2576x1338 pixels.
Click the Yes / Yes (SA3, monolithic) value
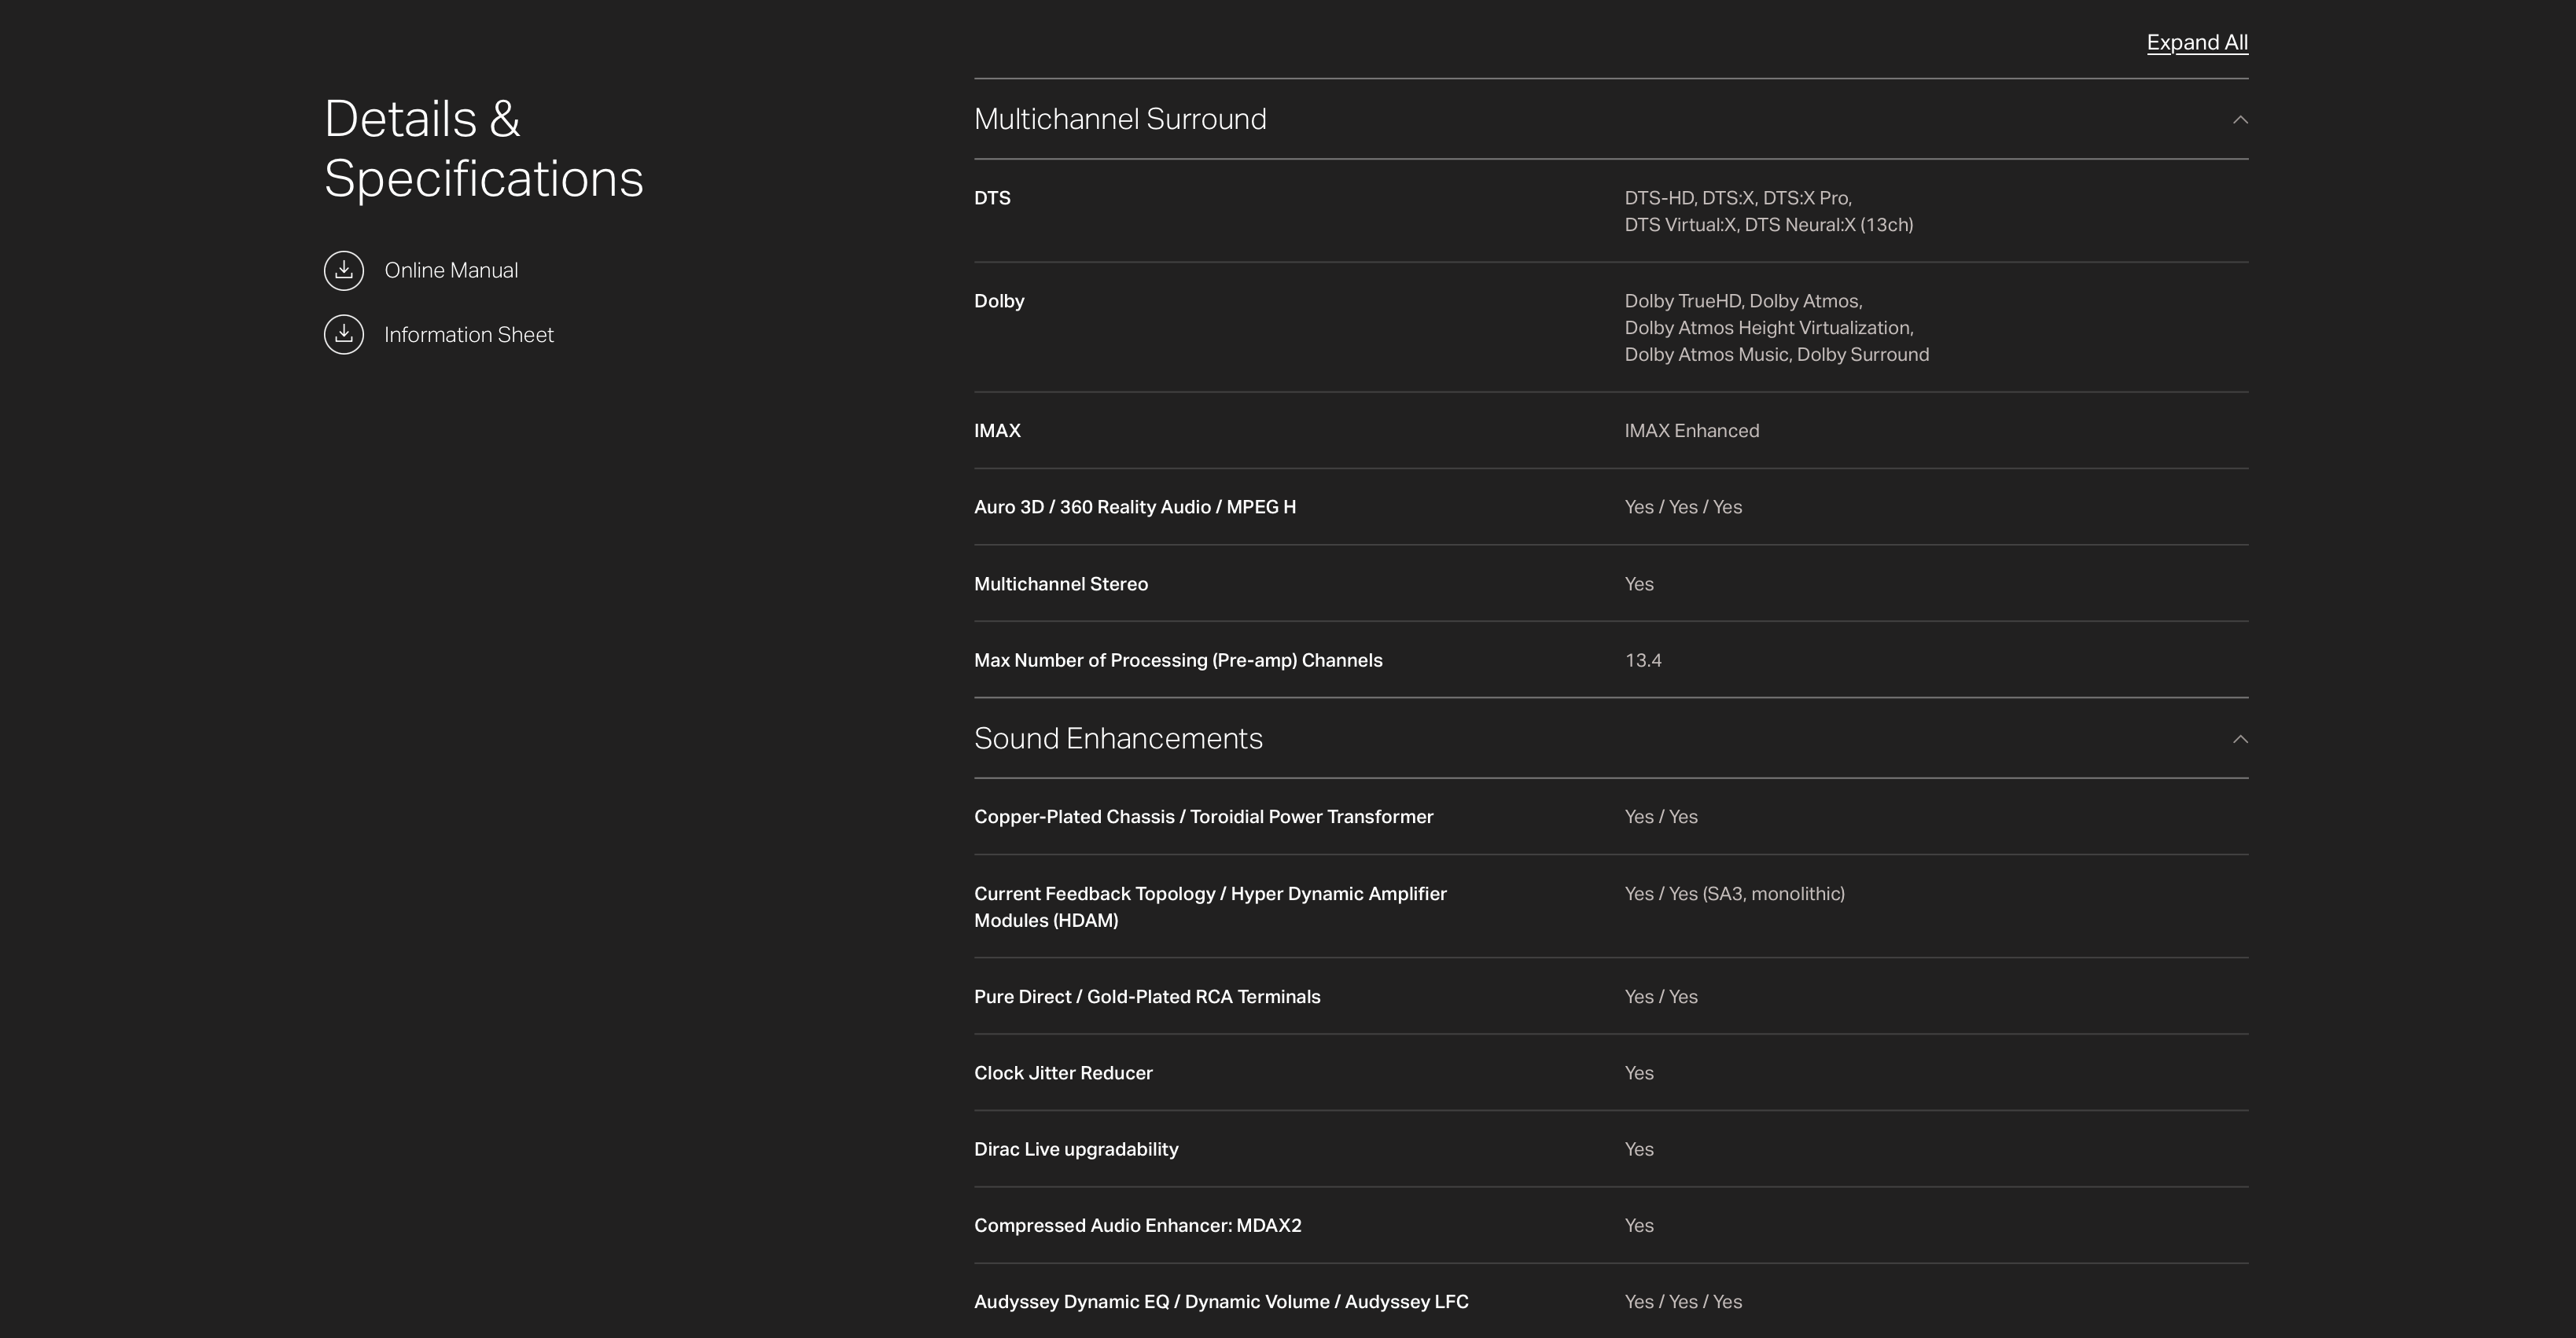(x=1734, y=893)
